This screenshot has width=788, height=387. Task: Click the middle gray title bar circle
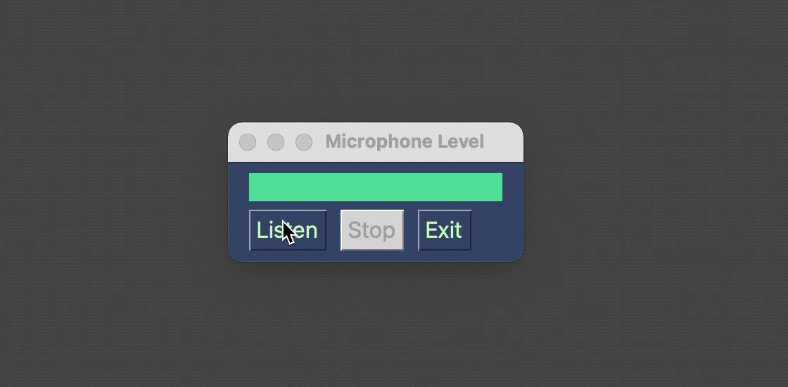tap(276, 142)
